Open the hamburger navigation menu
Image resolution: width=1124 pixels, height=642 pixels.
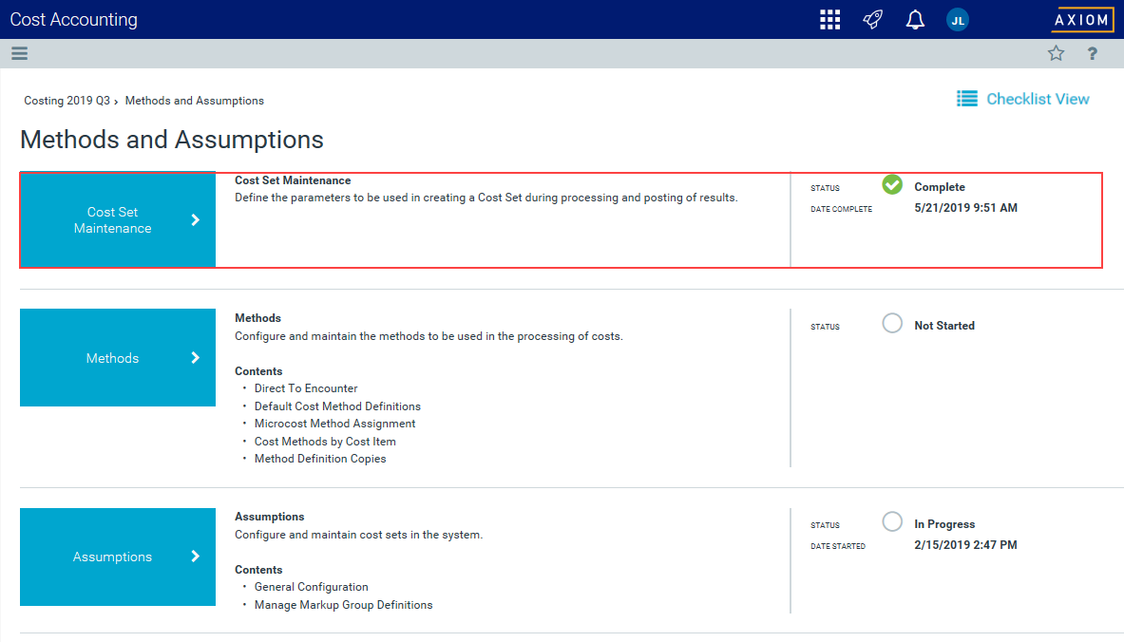(x=19, y=53)
